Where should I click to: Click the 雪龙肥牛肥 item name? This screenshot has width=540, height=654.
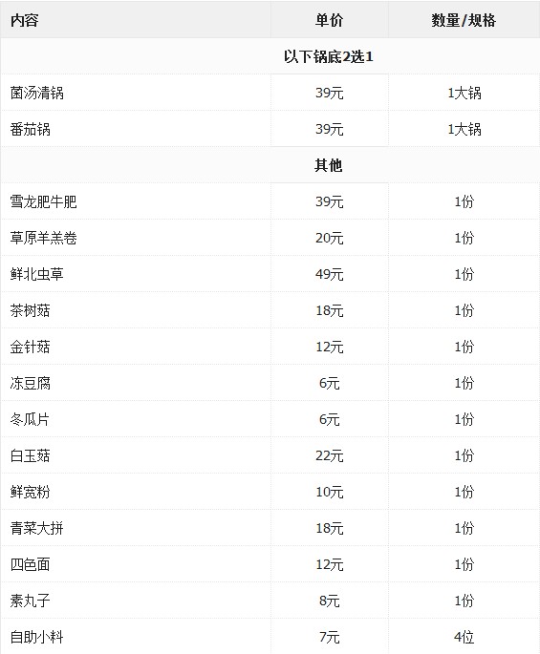tap(44, 201)
